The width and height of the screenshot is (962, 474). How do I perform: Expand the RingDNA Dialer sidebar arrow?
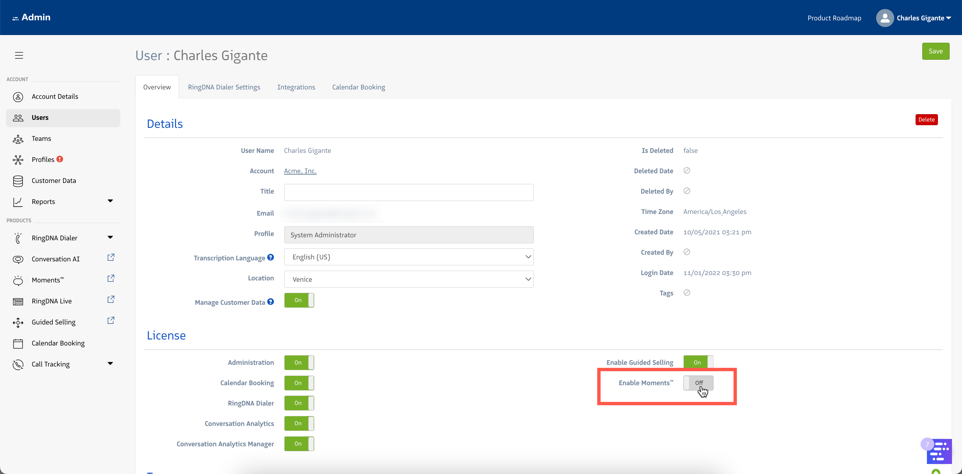pyautogui.click(x=110, y=237)
